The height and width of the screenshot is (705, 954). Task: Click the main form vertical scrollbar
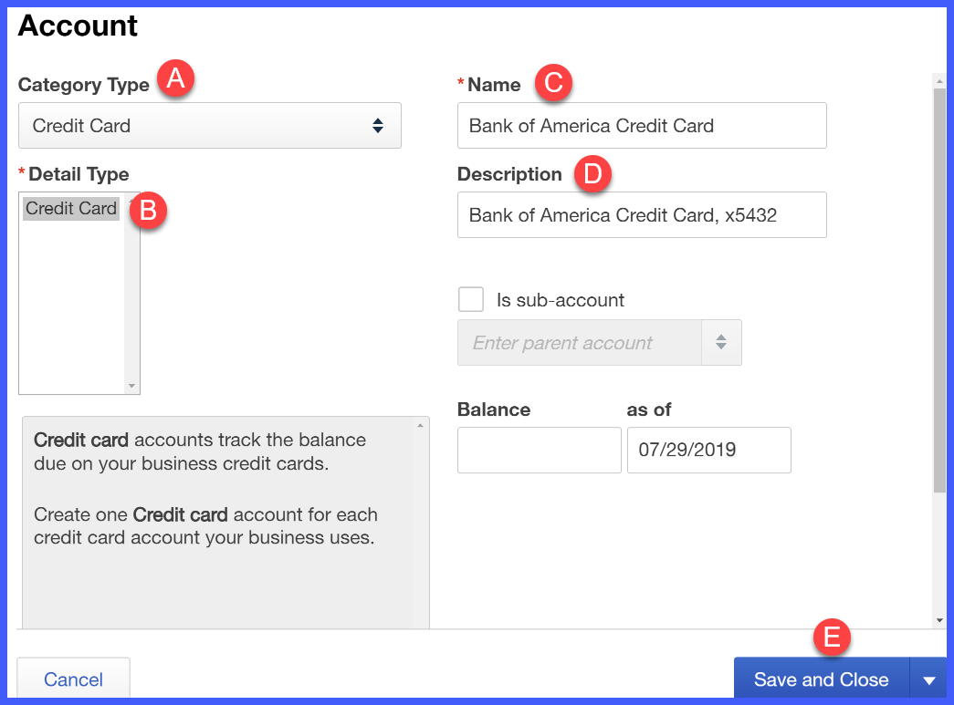click(x=940, y=291)
